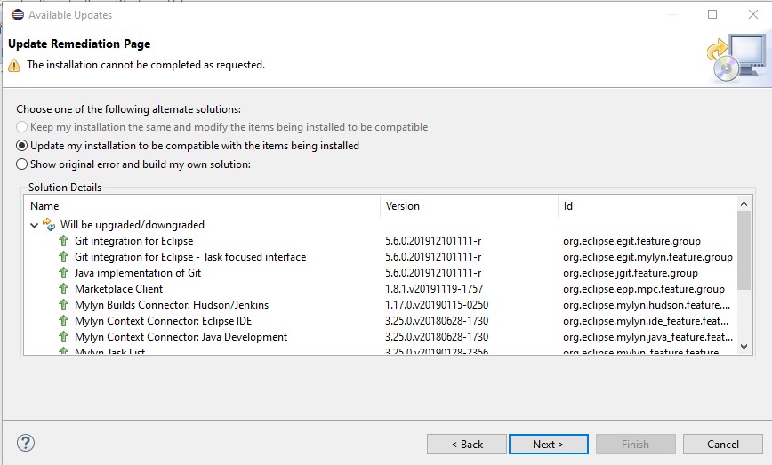772x465 pixels.
Task: Sort by the Version column header
Action: pos(469,206)
